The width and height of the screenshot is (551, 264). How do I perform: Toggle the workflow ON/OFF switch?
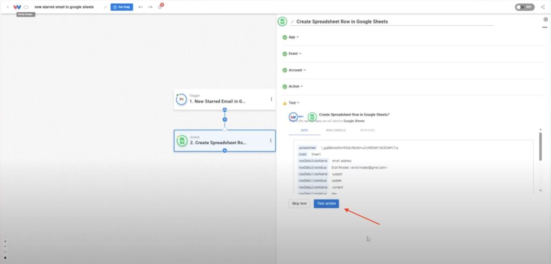tap(525, 7)
